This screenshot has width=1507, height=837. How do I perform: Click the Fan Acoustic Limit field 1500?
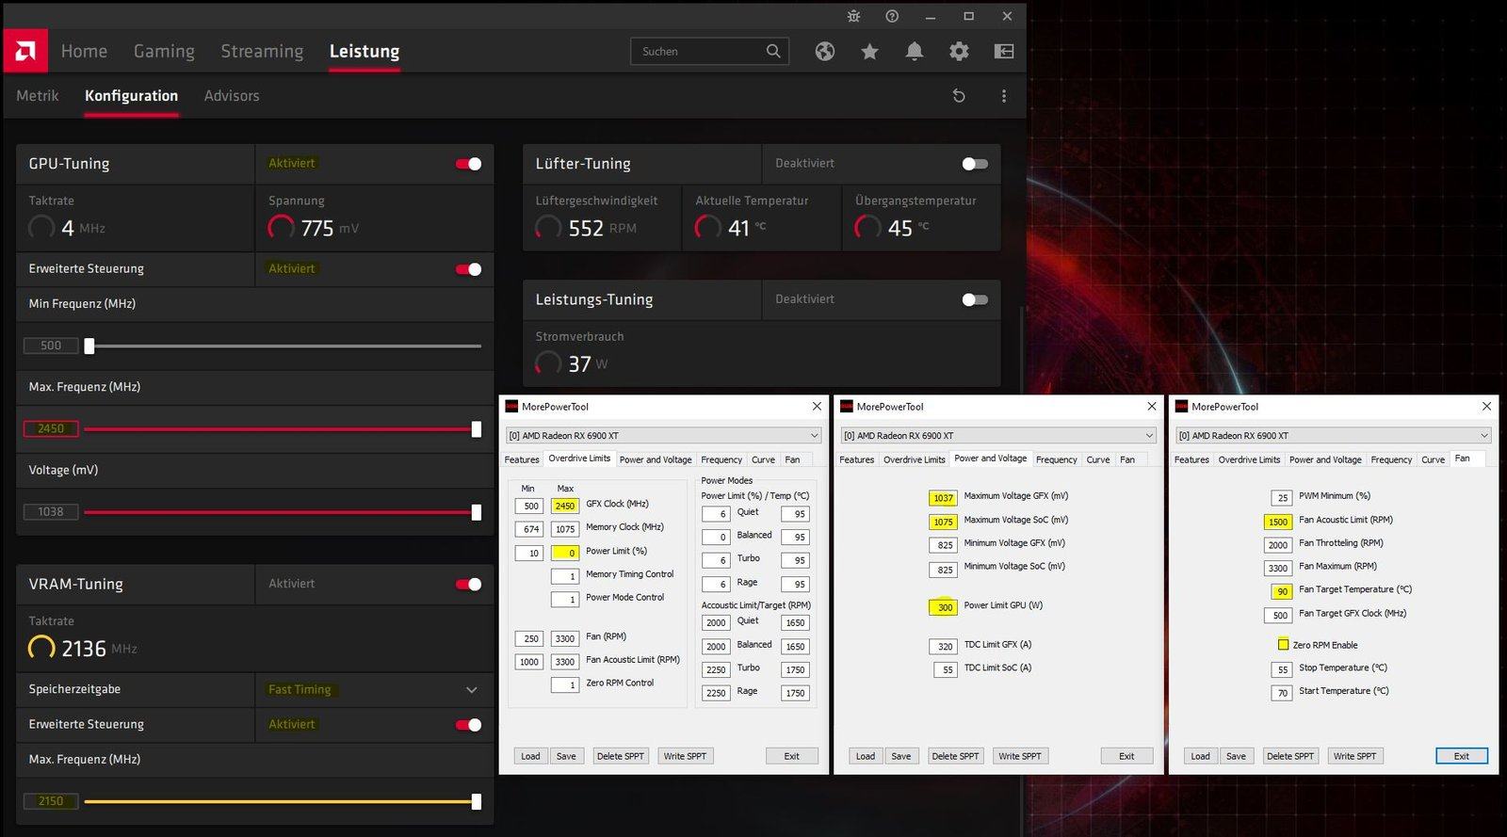(1278, 522)
